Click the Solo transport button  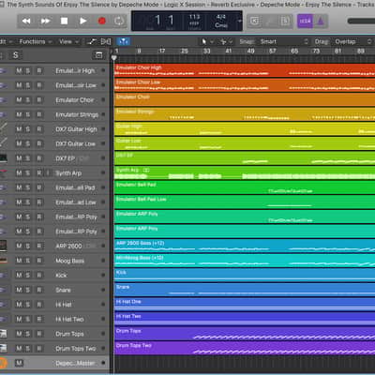285,21
